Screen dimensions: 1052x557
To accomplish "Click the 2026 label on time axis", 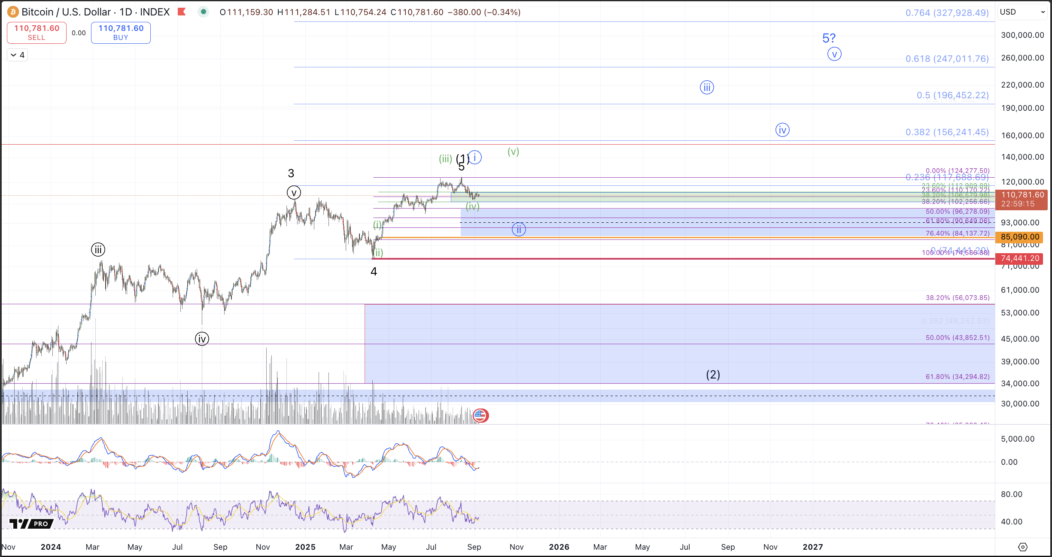I will 559,547.
